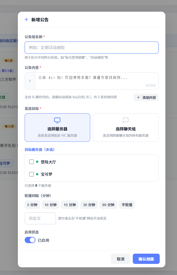Select the 选择聊天组 target card
Viewport: 177px width, 275px height.
click(x=126, y=128)
